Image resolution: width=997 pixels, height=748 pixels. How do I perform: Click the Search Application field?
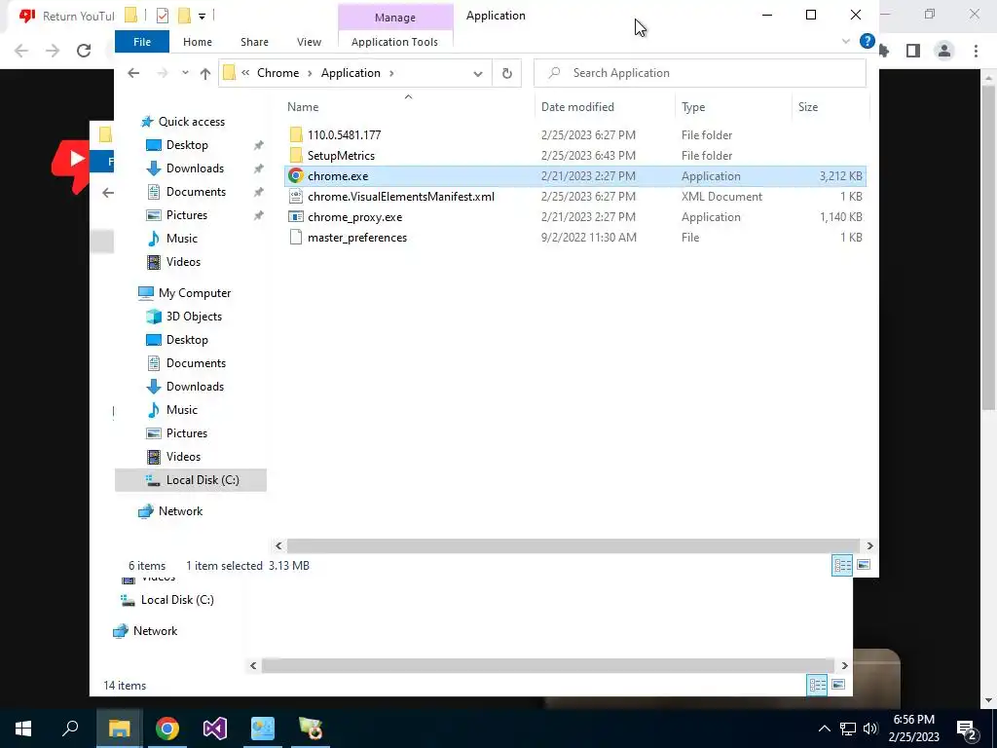699,73
